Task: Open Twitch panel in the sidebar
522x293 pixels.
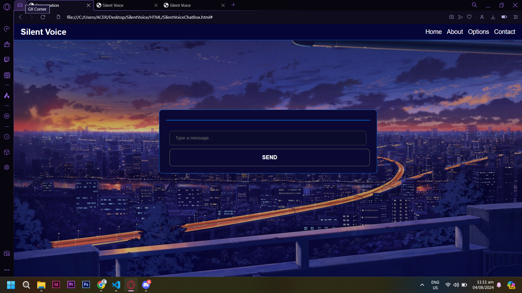Action: click(7, 59)
